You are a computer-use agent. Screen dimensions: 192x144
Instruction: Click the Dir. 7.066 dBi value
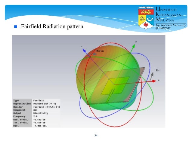point(41,126)
